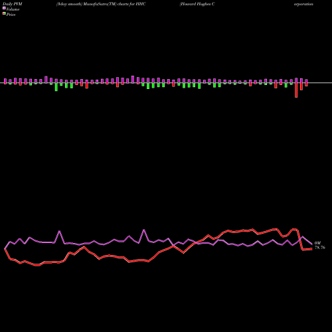Viewport: 332px width, 332px height.
Task: Click the tallest red downward volume bar
Action: coord(296,90)
